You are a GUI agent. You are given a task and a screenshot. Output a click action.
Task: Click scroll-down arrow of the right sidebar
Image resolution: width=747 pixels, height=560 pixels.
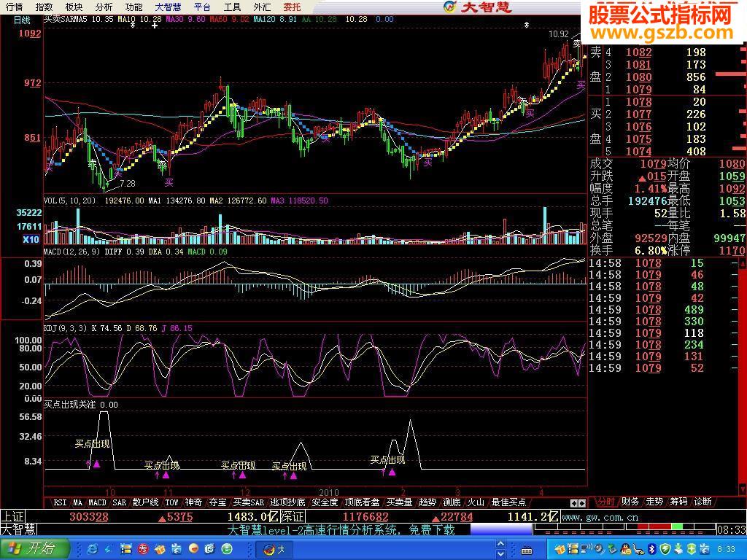coord(742,489)
